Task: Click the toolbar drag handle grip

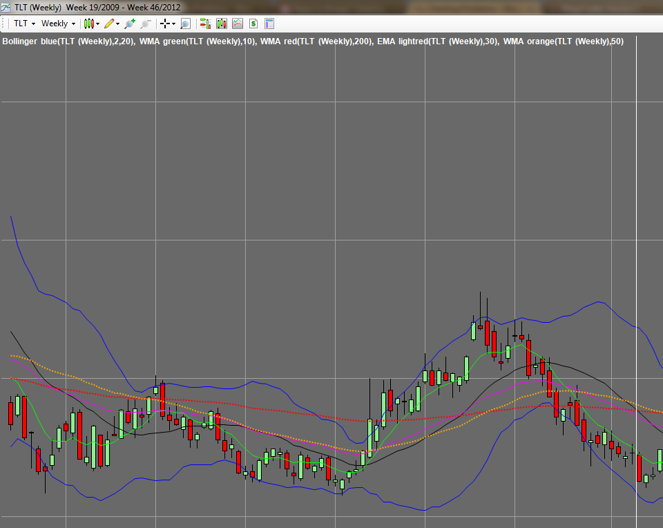Action: 4,23
